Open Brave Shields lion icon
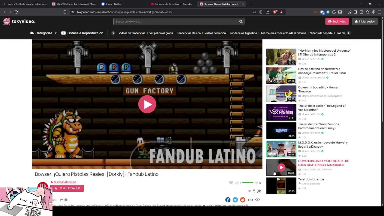This screenshot has height=216, width=384. click(x=274, y=12)
